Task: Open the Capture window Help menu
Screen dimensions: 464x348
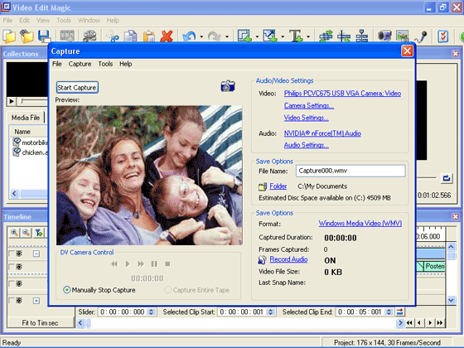Action: pyautogui.click(x=126, y=64)
